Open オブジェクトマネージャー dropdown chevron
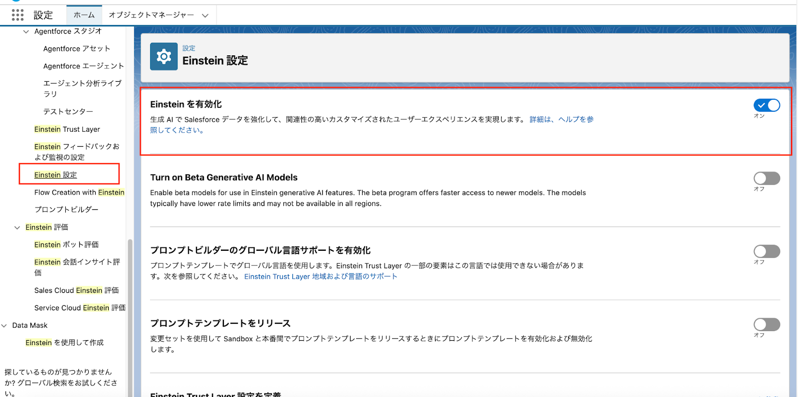The image size is (798, 397). coord(205,15)
